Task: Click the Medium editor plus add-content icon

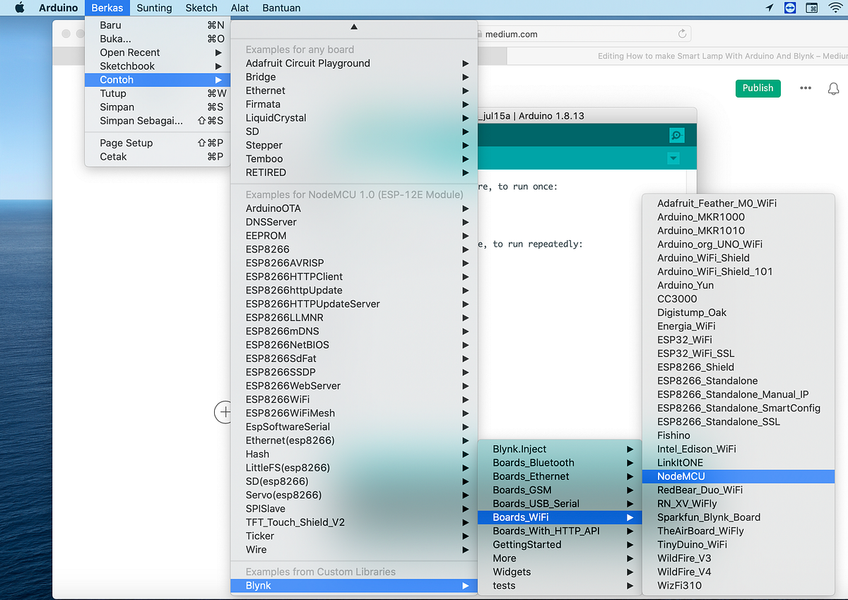Action: tap(223, 411)
